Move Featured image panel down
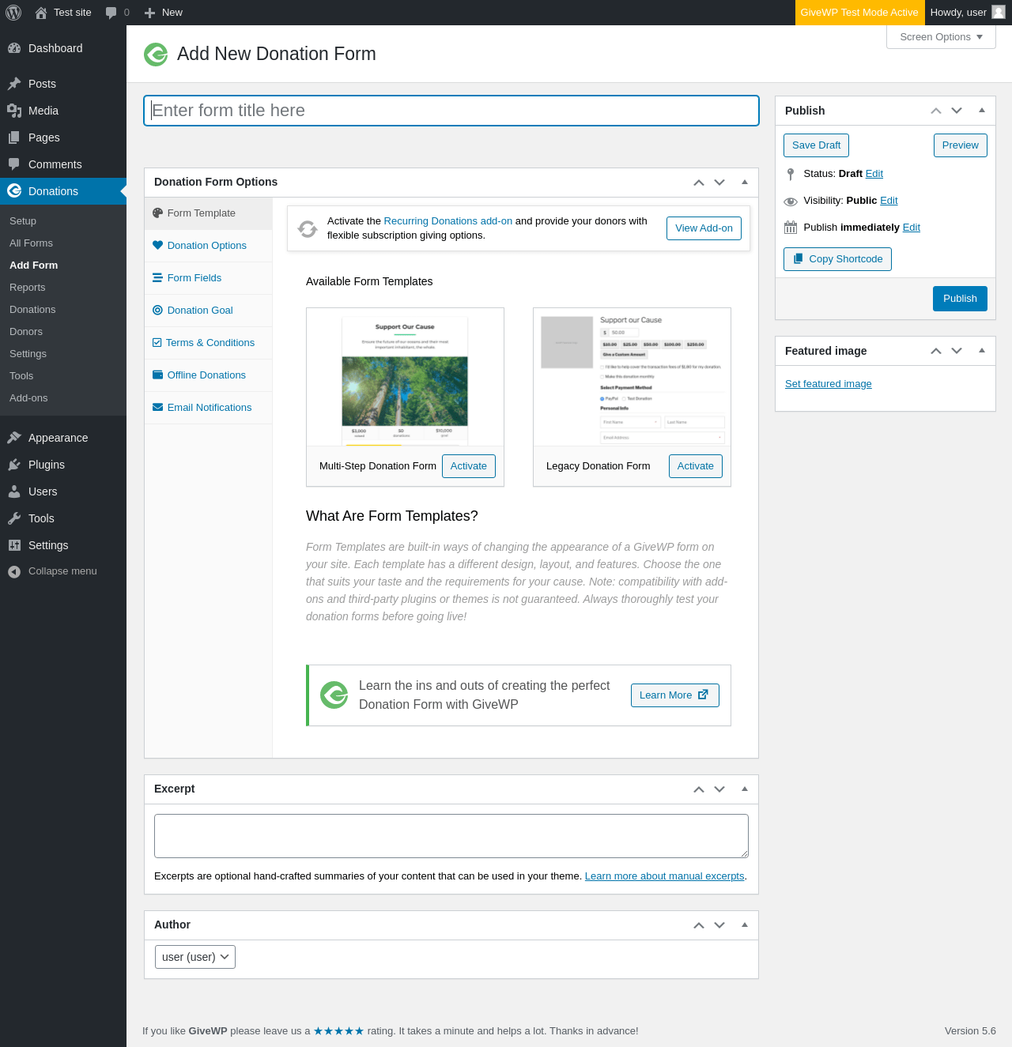The image size is (1012, 1047). point(957,352)
